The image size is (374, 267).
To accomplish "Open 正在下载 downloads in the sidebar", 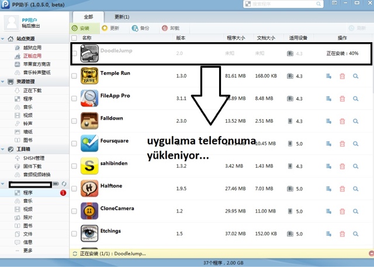I will pos(32,91).
